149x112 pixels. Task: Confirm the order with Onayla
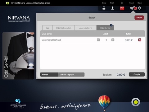pos(137,74)
